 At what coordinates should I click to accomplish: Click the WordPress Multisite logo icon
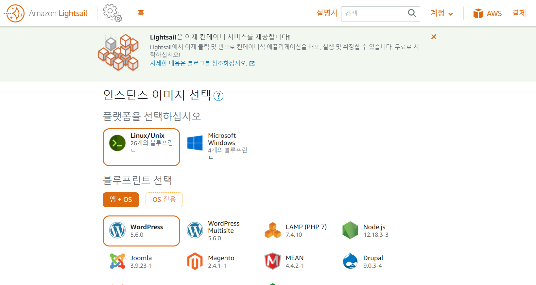(195, 230)
